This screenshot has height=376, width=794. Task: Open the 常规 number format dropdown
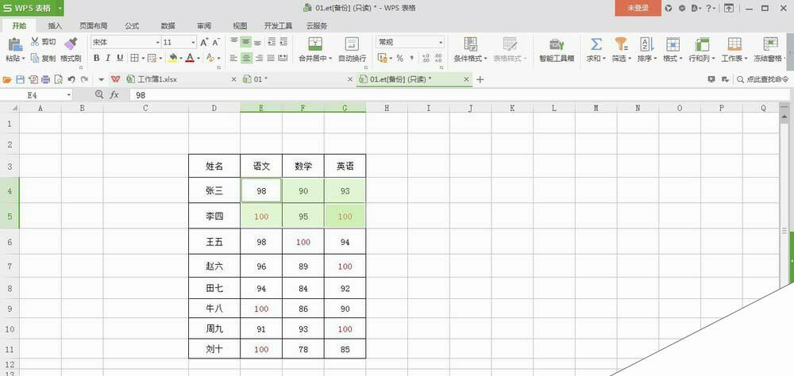441,43
